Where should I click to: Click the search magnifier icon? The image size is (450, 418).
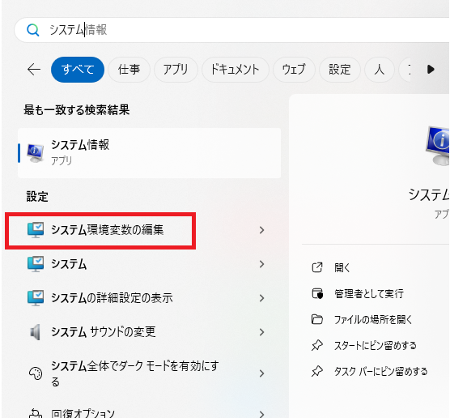point(32,30)
